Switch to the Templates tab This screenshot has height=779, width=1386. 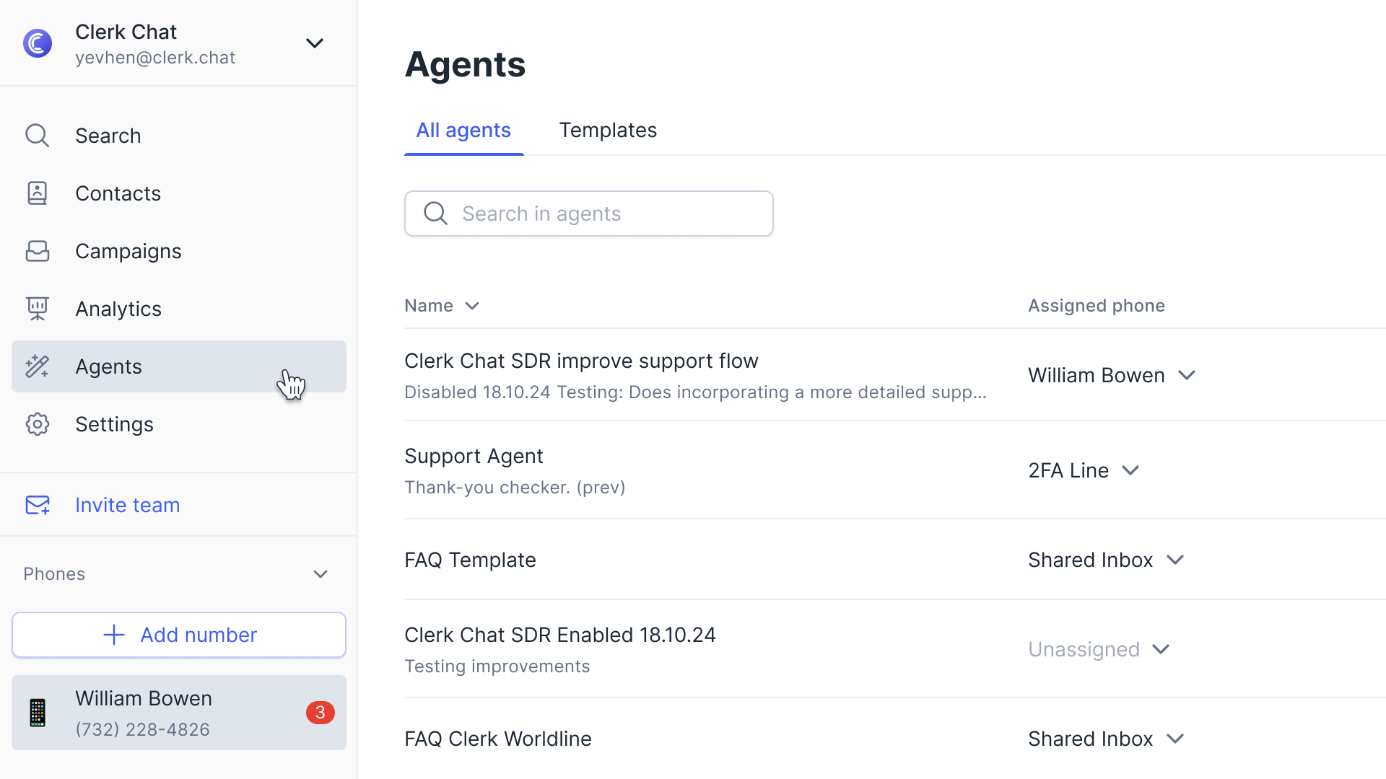(x=608, y=130)
